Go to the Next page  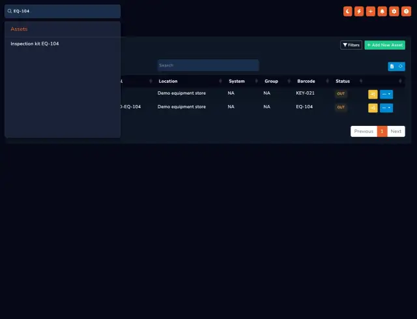(396, 131)
